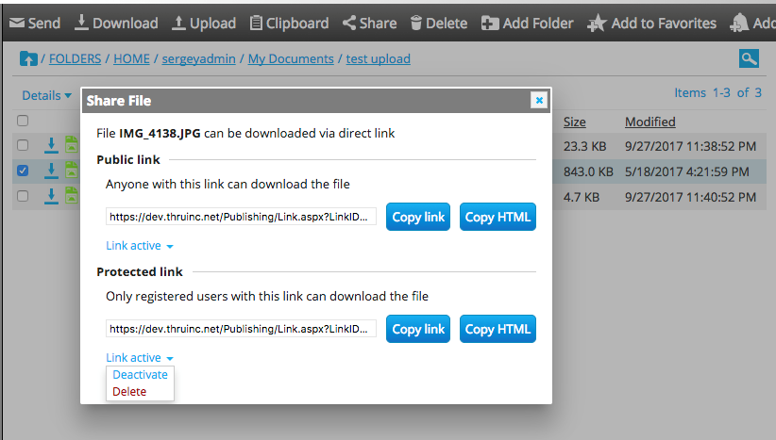Click the Download toolbar icon
The image size is (776, 440).
[x=82, y=23]
